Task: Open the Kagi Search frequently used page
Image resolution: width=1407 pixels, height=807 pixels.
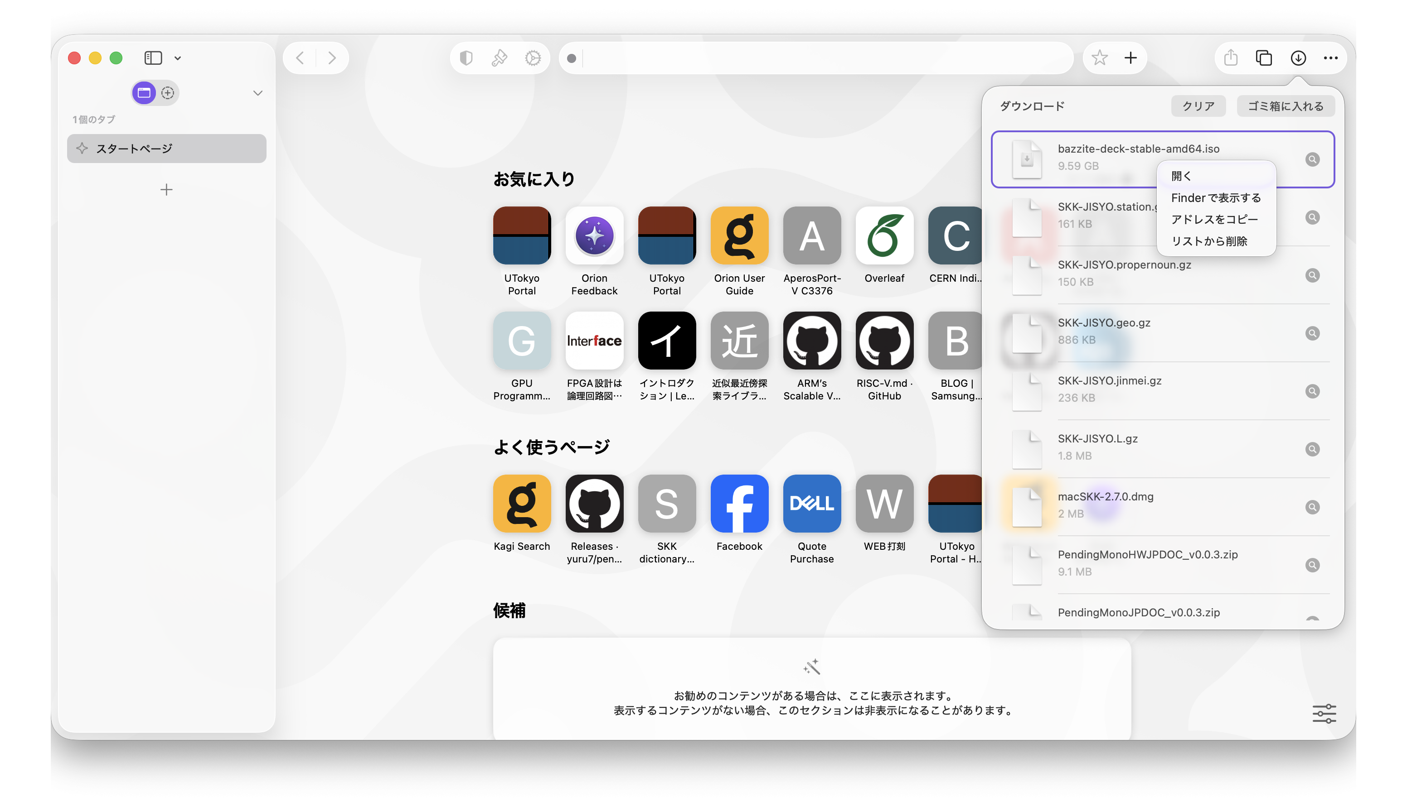Action: pos(522,504)
